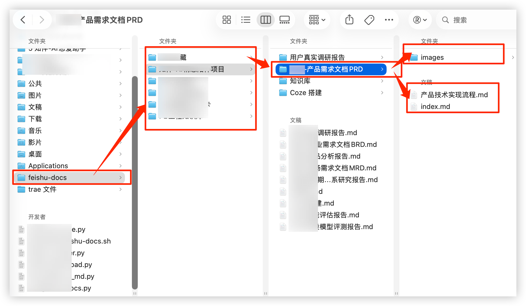This screenshot has width=526, height=306.
Task: Open the index.md file
Action: point(435,107)
